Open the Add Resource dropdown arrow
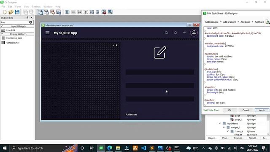Viewport: 270px width, 152px height. [221, 22]
